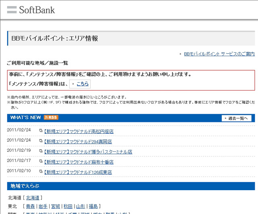
Task: Select the 秋田 prefecture link
Action: click(68, 206)
